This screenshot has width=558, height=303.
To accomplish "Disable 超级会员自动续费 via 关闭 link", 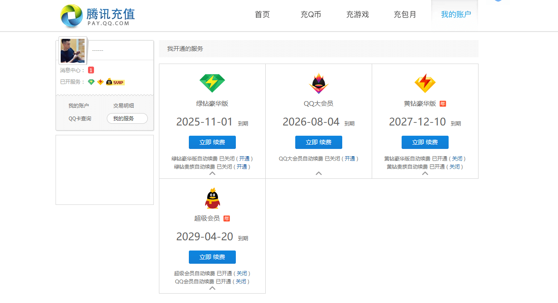I will click(242, 274).
